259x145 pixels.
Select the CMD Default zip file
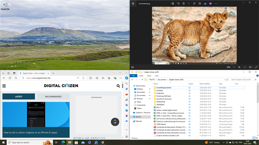pos(161,124)
